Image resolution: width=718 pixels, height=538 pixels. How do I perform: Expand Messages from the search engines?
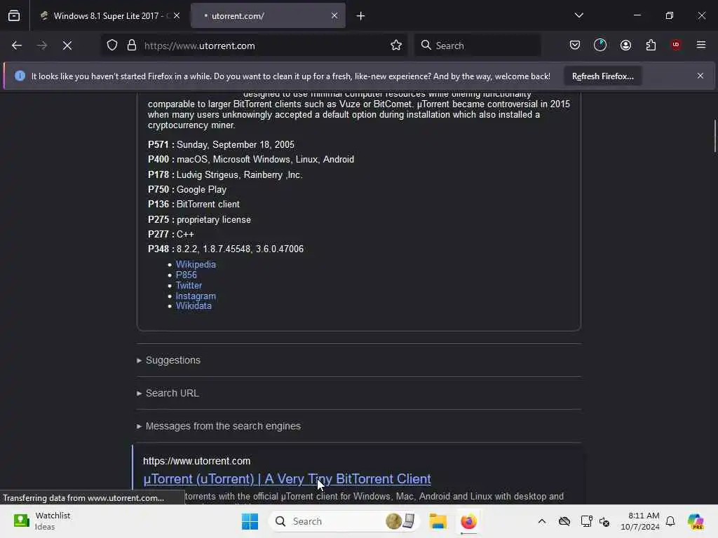coord(223,426)
